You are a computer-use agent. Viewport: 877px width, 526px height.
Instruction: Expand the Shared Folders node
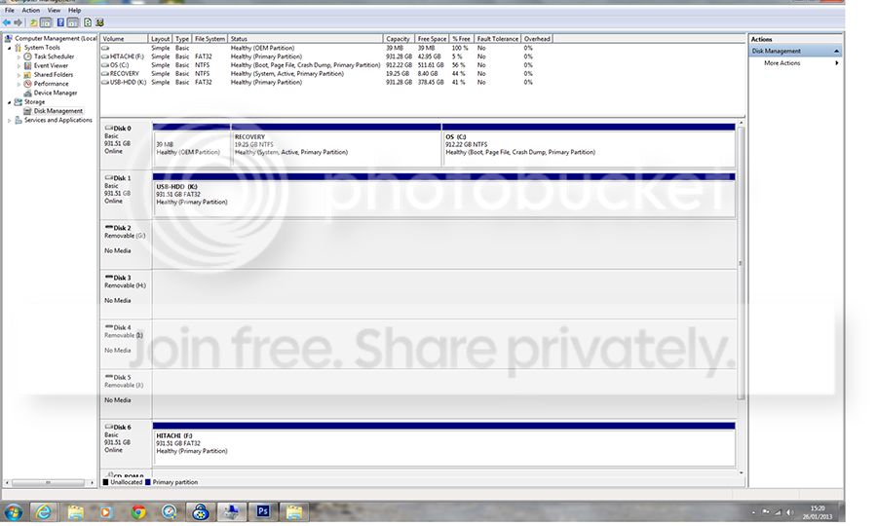pyautogui.click(x=19, y=75)
